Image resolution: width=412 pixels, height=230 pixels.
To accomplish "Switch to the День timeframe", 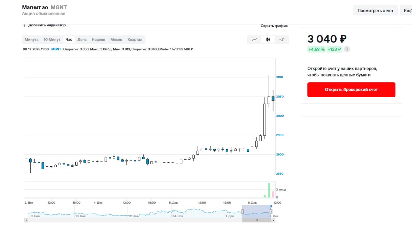I will tap(82, 40).
